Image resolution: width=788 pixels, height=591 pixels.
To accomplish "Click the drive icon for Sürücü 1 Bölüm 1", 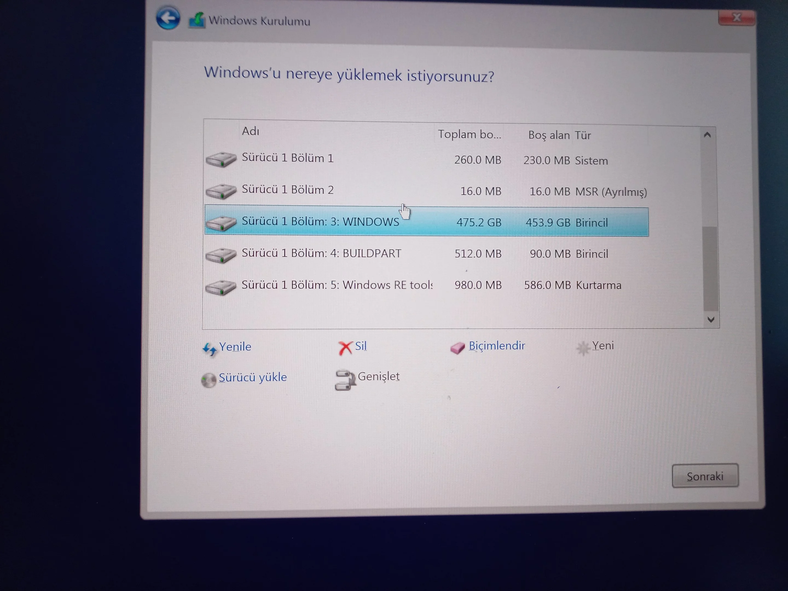I will pyautogui.click(x=221, y=159).
